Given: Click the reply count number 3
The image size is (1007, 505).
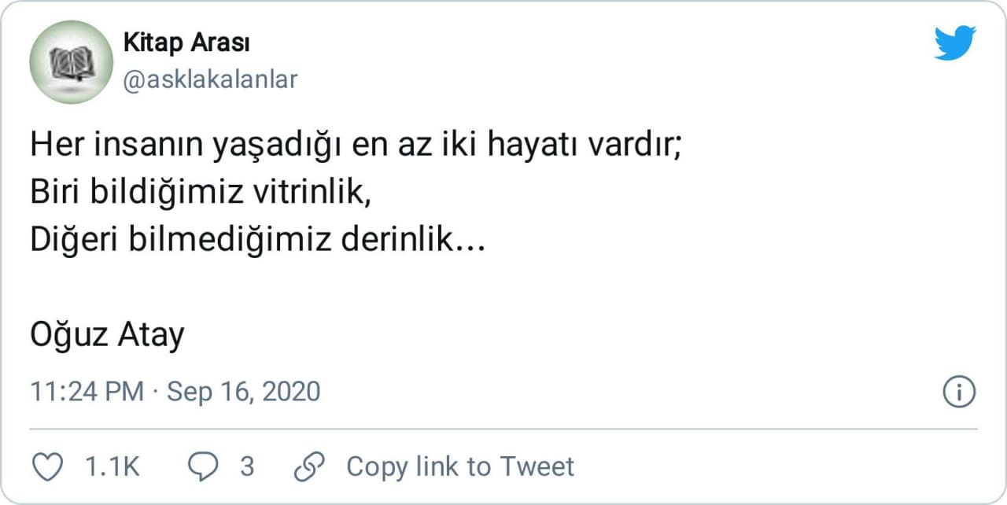Looking at the screenshot, I should coord(247,466).
